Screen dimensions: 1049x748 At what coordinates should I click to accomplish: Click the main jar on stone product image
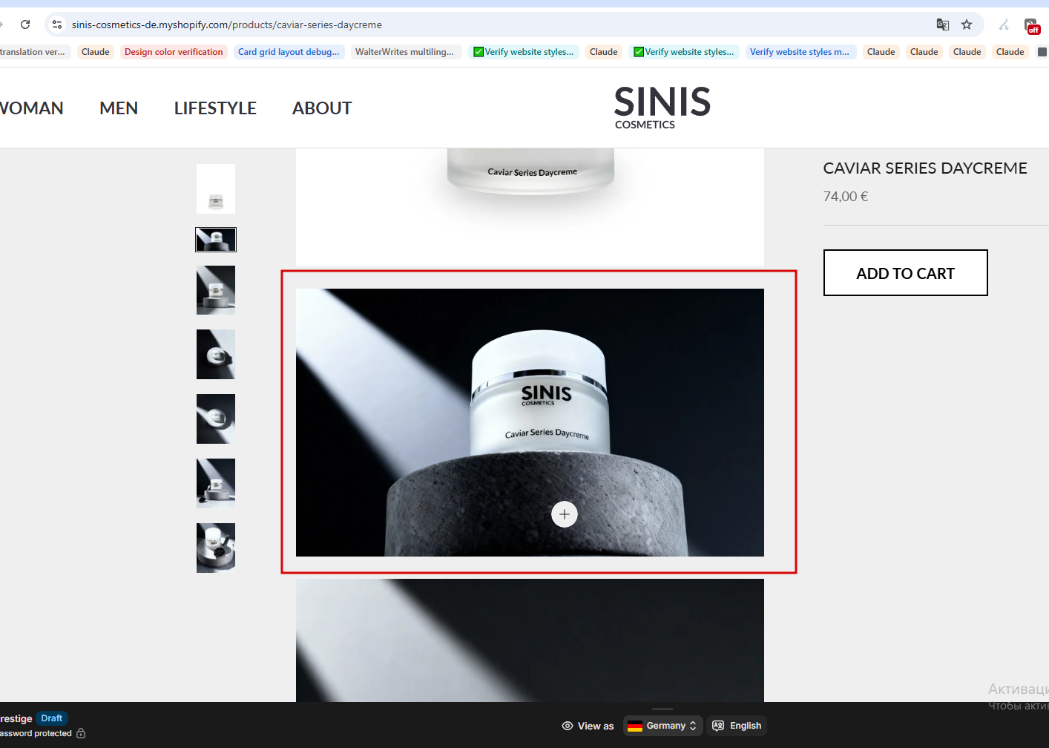(x=530, y=422)
